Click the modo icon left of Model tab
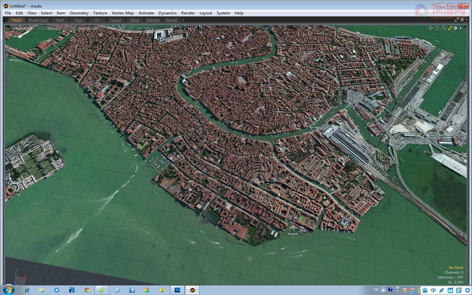 [6, 20]
